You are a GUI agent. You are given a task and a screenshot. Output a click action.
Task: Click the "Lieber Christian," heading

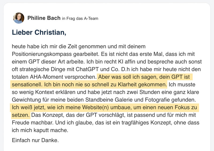[x=39, y=33]
